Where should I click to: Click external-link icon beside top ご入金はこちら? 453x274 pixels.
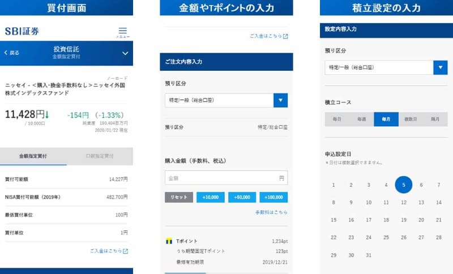[285, 36]
